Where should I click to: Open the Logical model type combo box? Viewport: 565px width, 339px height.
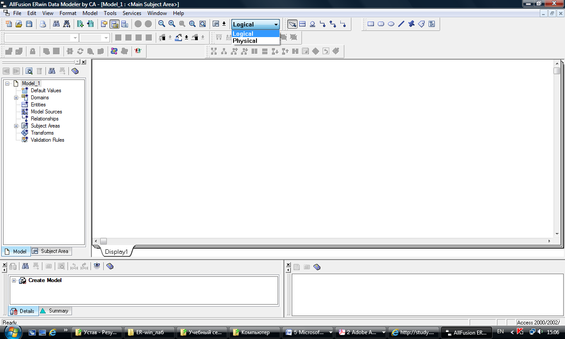[256, 24]
